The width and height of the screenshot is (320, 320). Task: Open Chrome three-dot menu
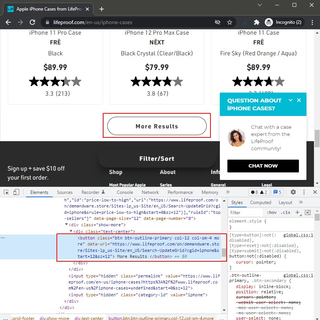(x=312, y=22)
